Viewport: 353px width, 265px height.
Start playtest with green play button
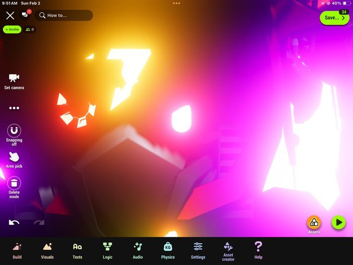click(338, 223)
